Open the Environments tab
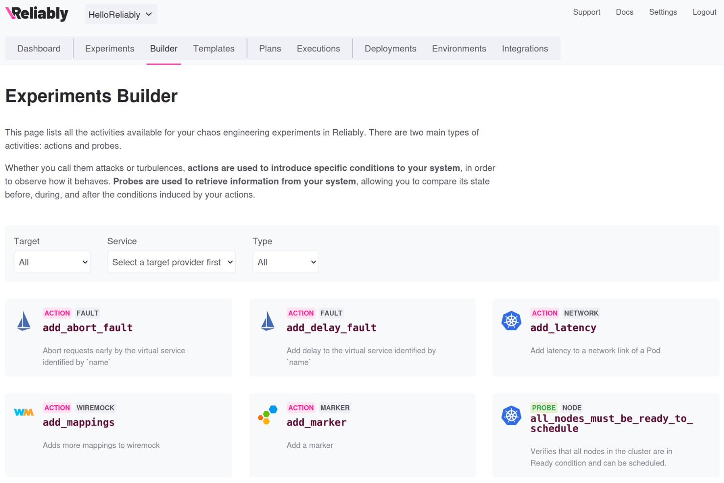 point(459,48)
